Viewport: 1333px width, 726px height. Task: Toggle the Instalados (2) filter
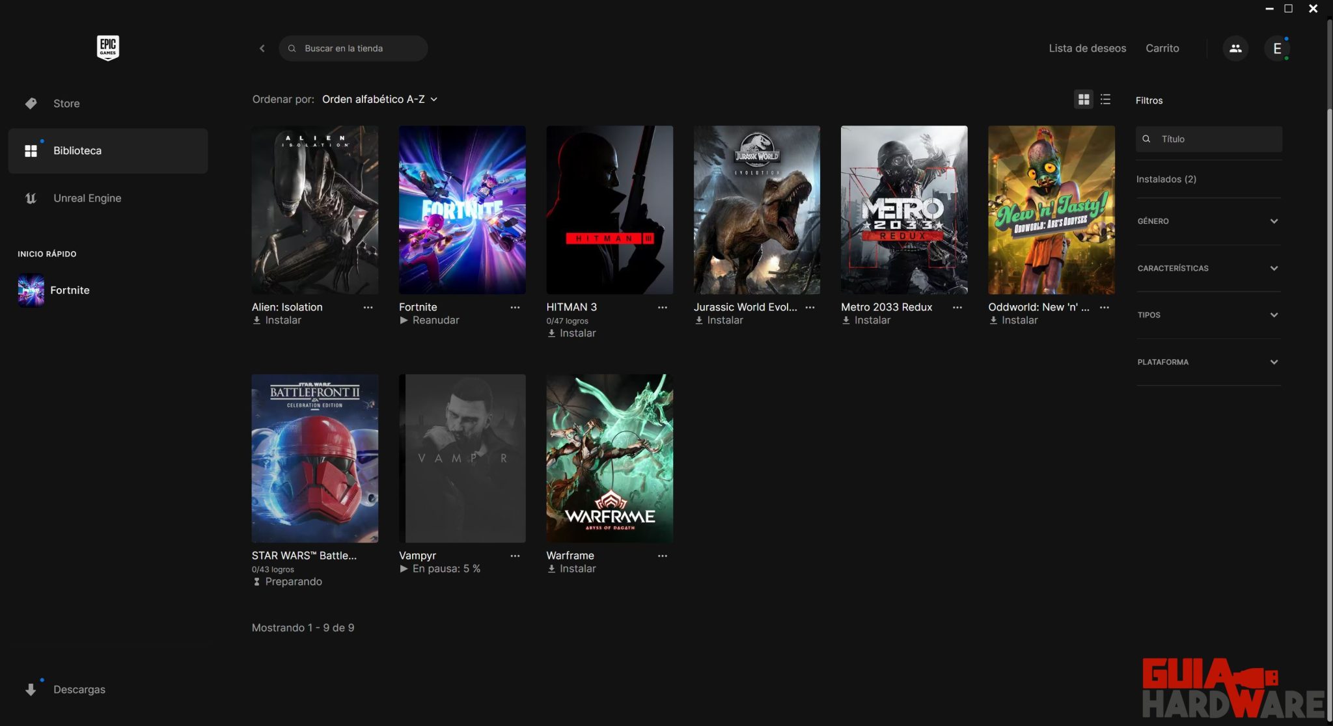[x=1167, y=179]
